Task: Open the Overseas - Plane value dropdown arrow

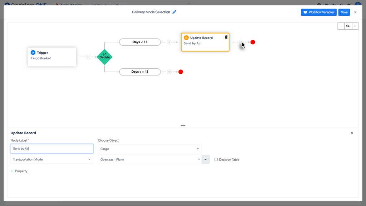Action: (206, 160)
